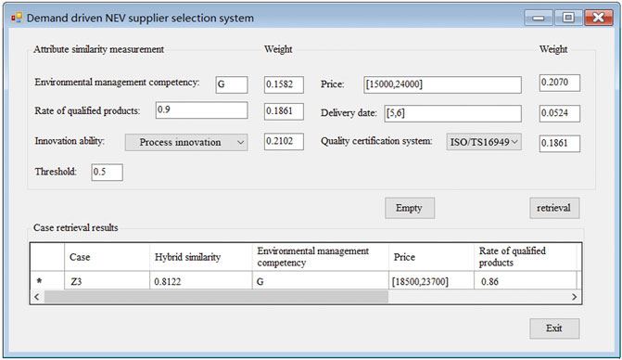Image resolution: width=622 pixels, height=360 pixels.
Task: Click the Exit button
Action: pos(554,328)
